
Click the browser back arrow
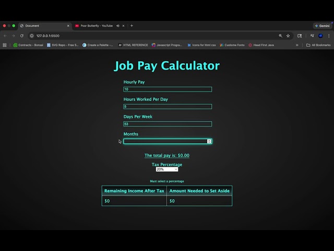coord(5,36)
